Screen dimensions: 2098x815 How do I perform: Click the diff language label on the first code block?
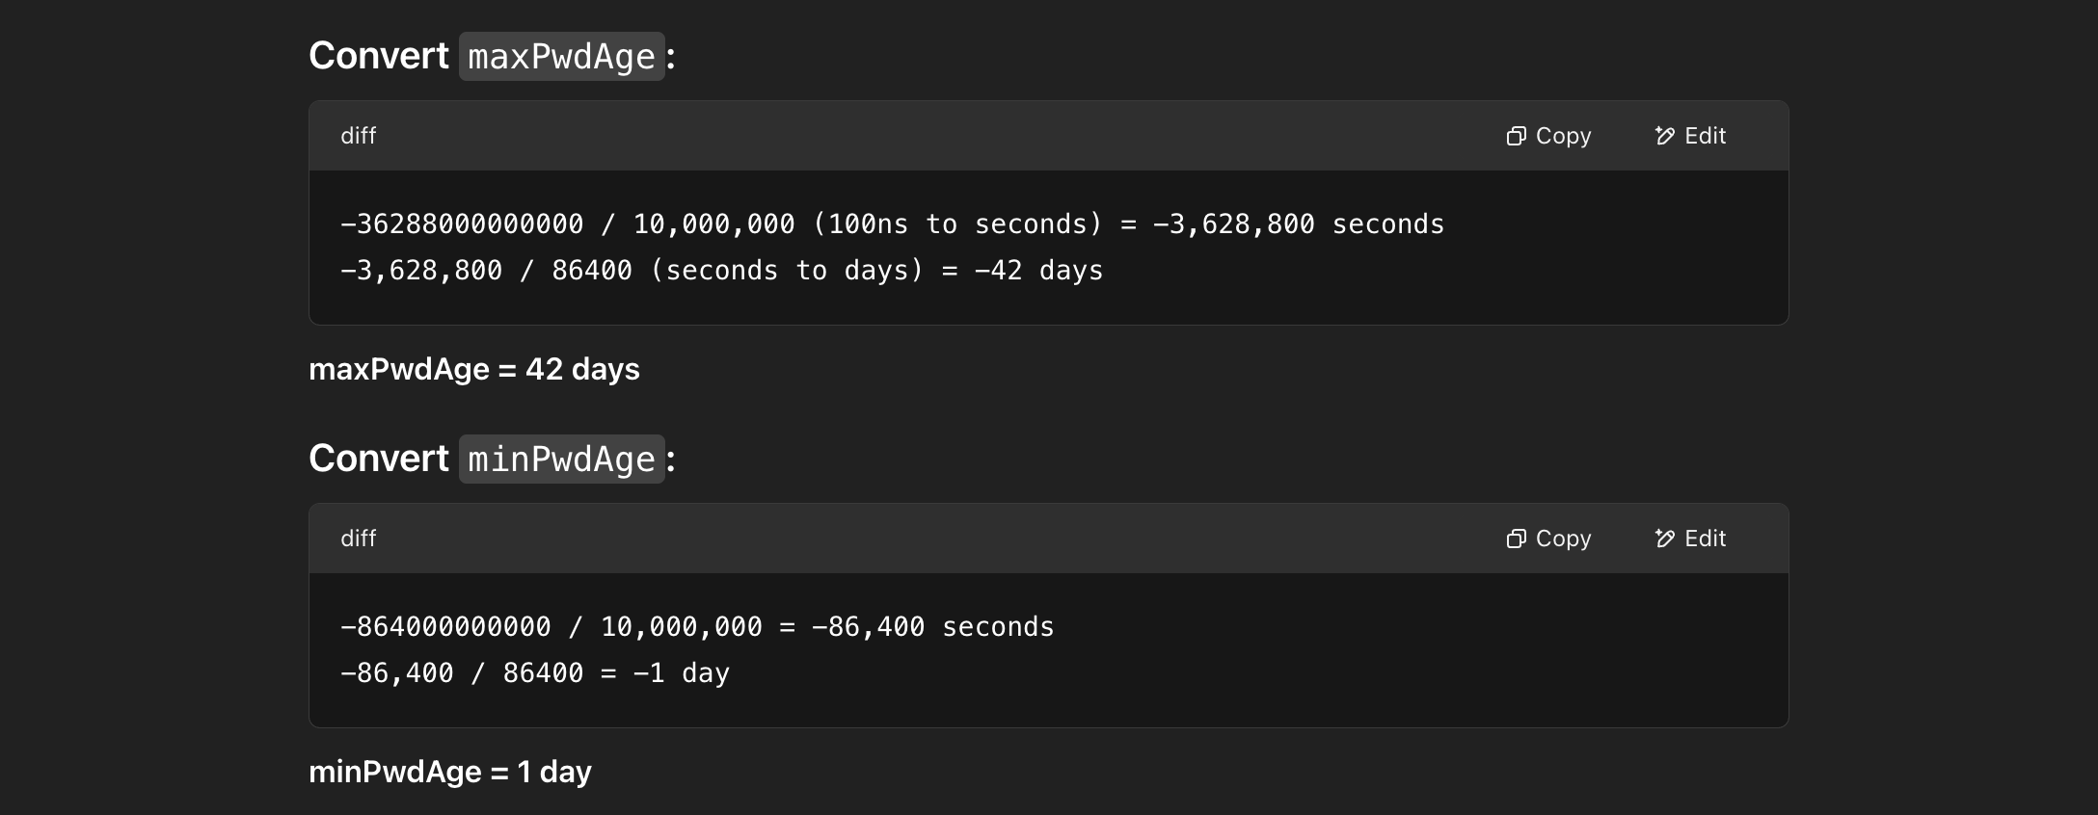358,136
